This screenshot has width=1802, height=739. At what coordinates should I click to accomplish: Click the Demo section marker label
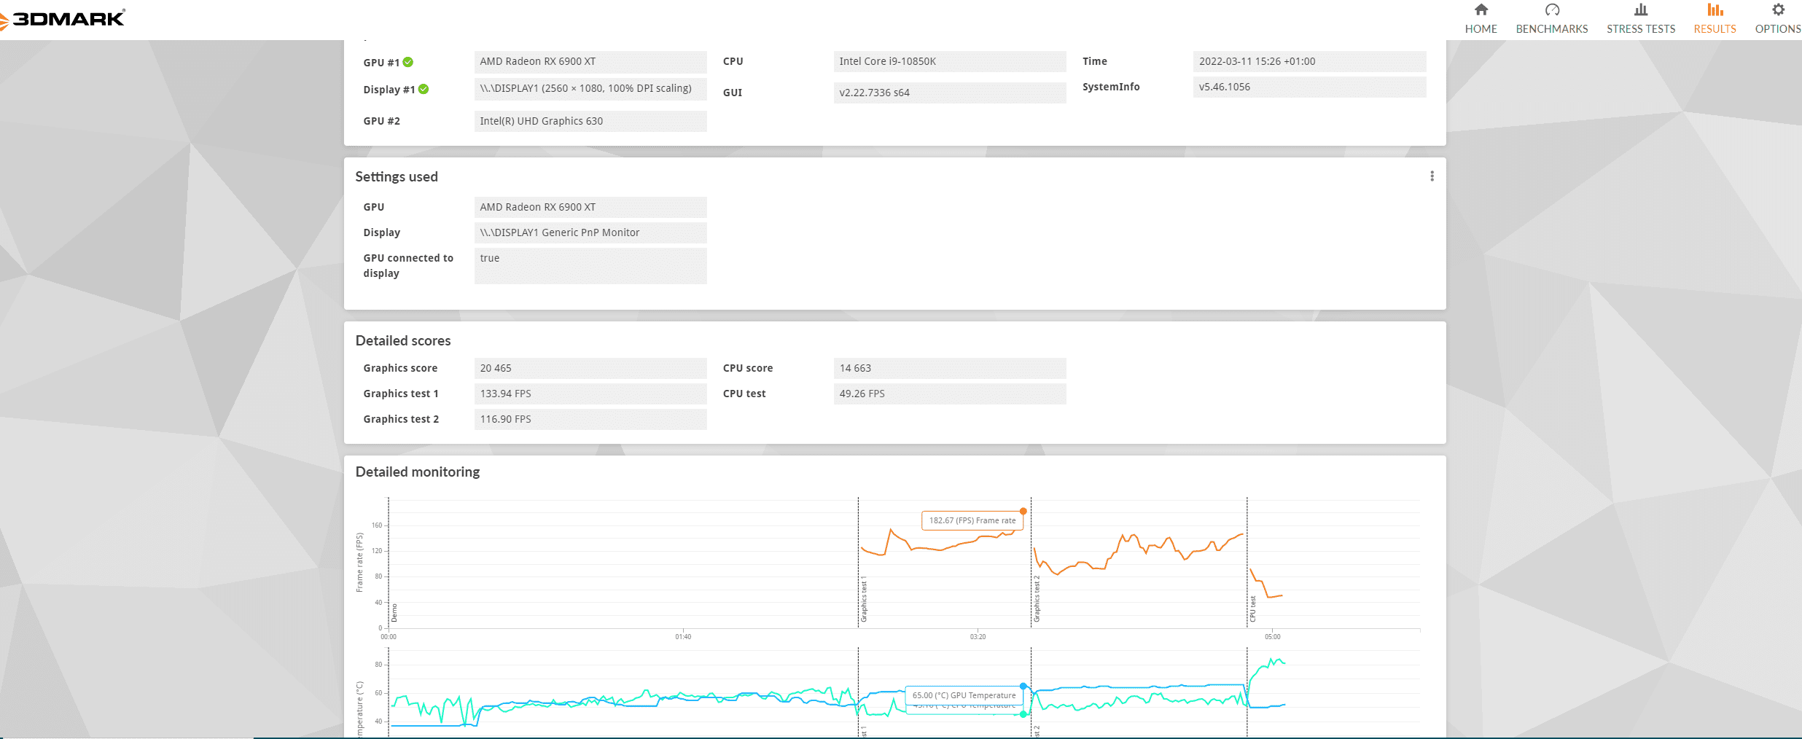[394, 613]
